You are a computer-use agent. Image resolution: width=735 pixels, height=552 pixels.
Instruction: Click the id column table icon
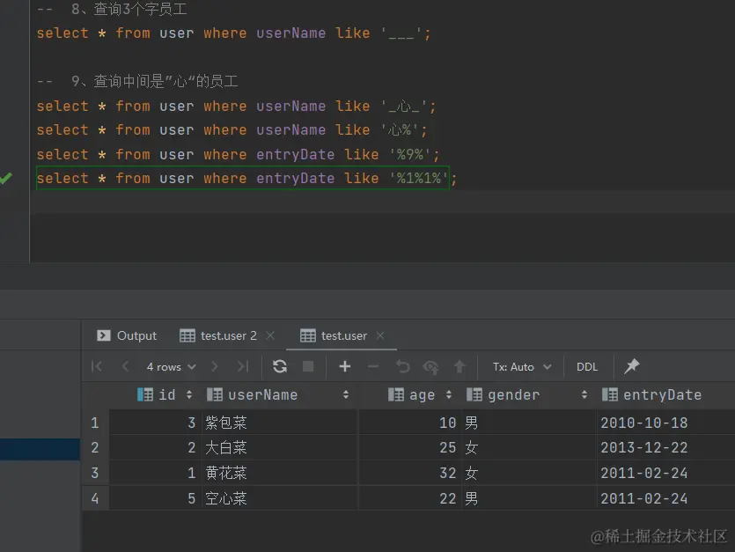pyautogui.click(x=145, y=395)
